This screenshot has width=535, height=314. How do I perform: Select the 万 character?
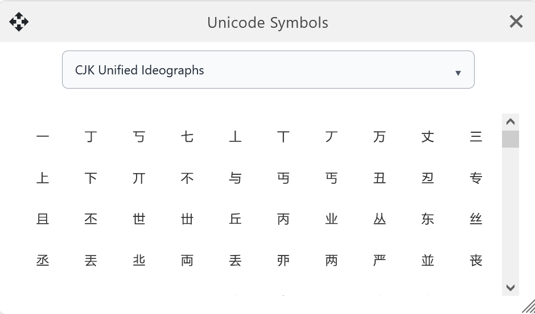pos(380,137)
